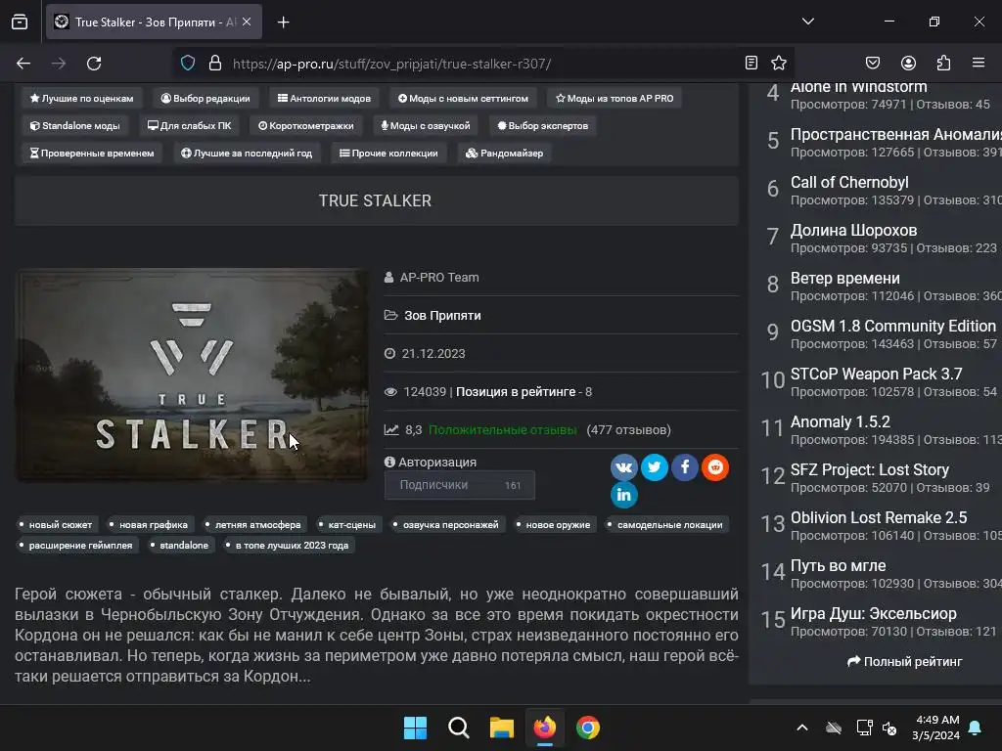This screenshot has height=751, width=1002.
Task: Open Лучшие по оценкам collection
Action: coord(82,99)
